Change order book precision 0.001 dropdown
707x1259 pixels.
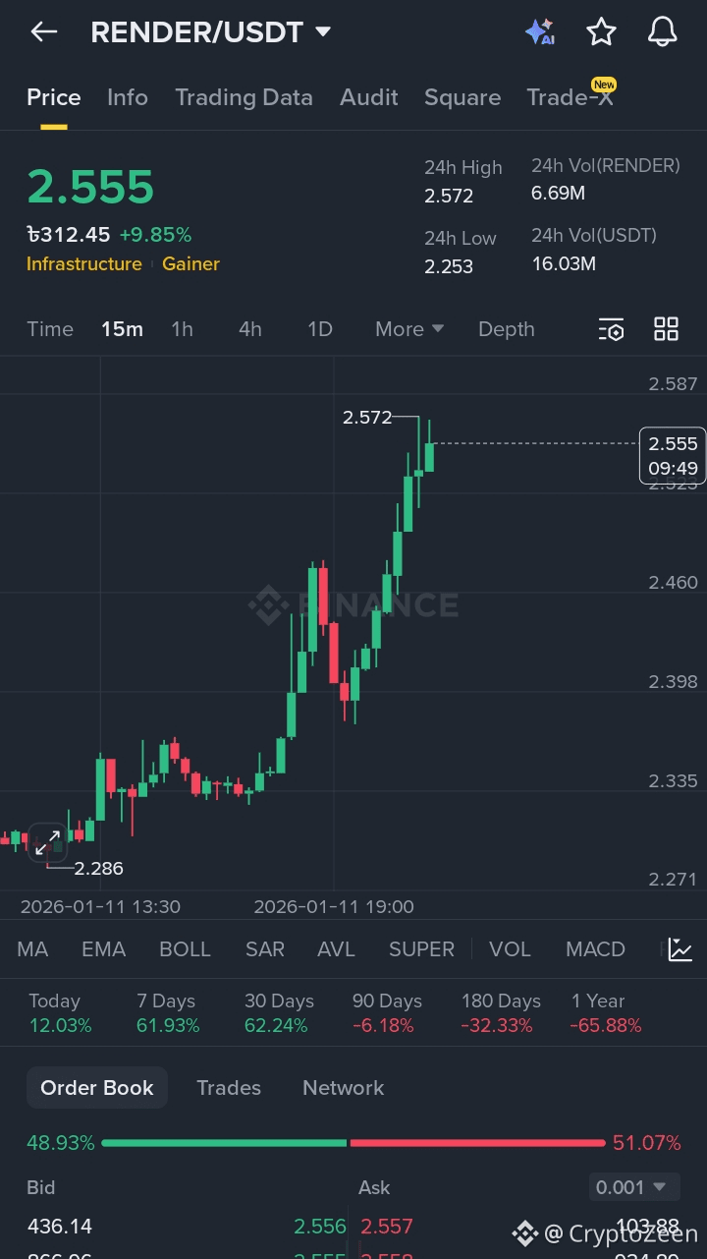634,1187
